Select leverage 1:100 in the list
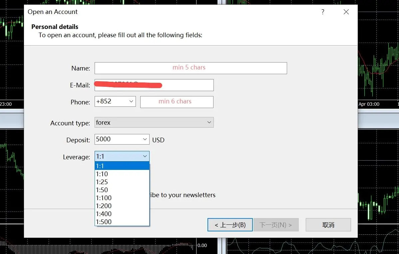 (x=122, y=198)
